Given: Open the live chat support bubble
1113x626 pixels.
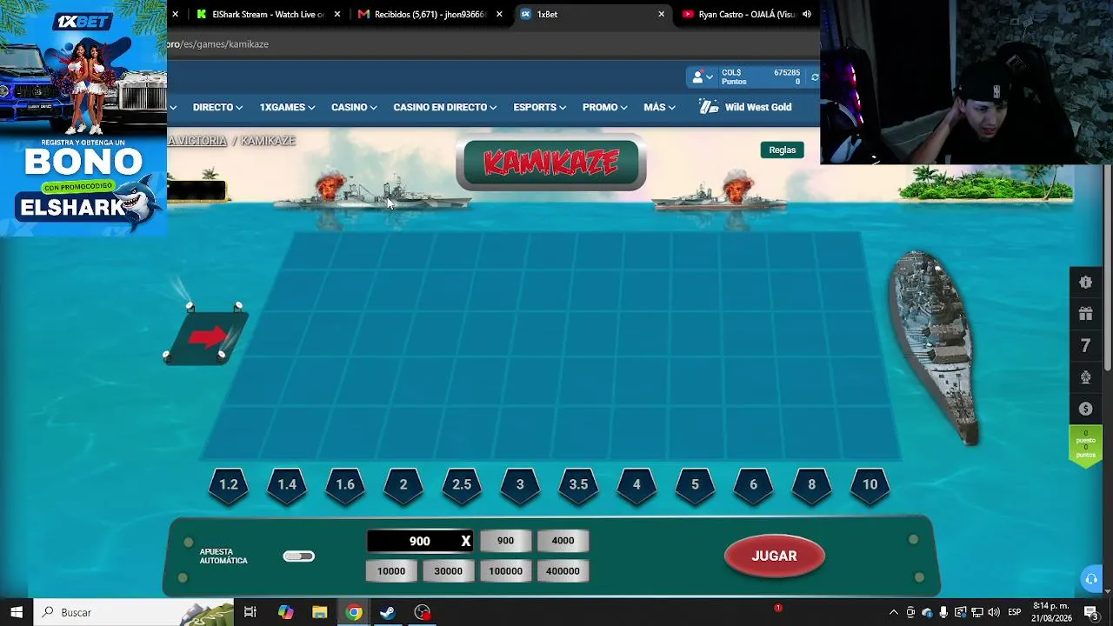Looking at the screenshot, I should (1091, 579).
